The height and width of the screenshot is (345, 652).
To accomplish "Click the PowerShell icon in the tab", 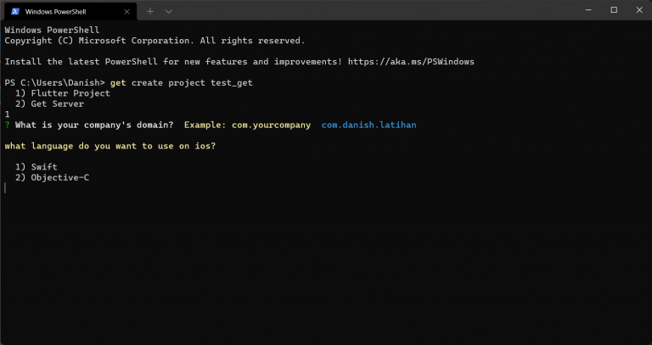I will tap(15, 11).
